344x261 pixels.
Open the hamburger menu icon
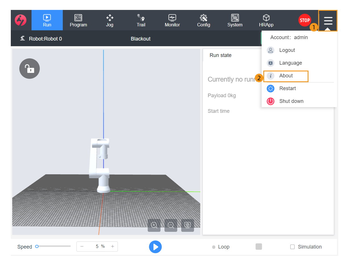click(328, 21)
